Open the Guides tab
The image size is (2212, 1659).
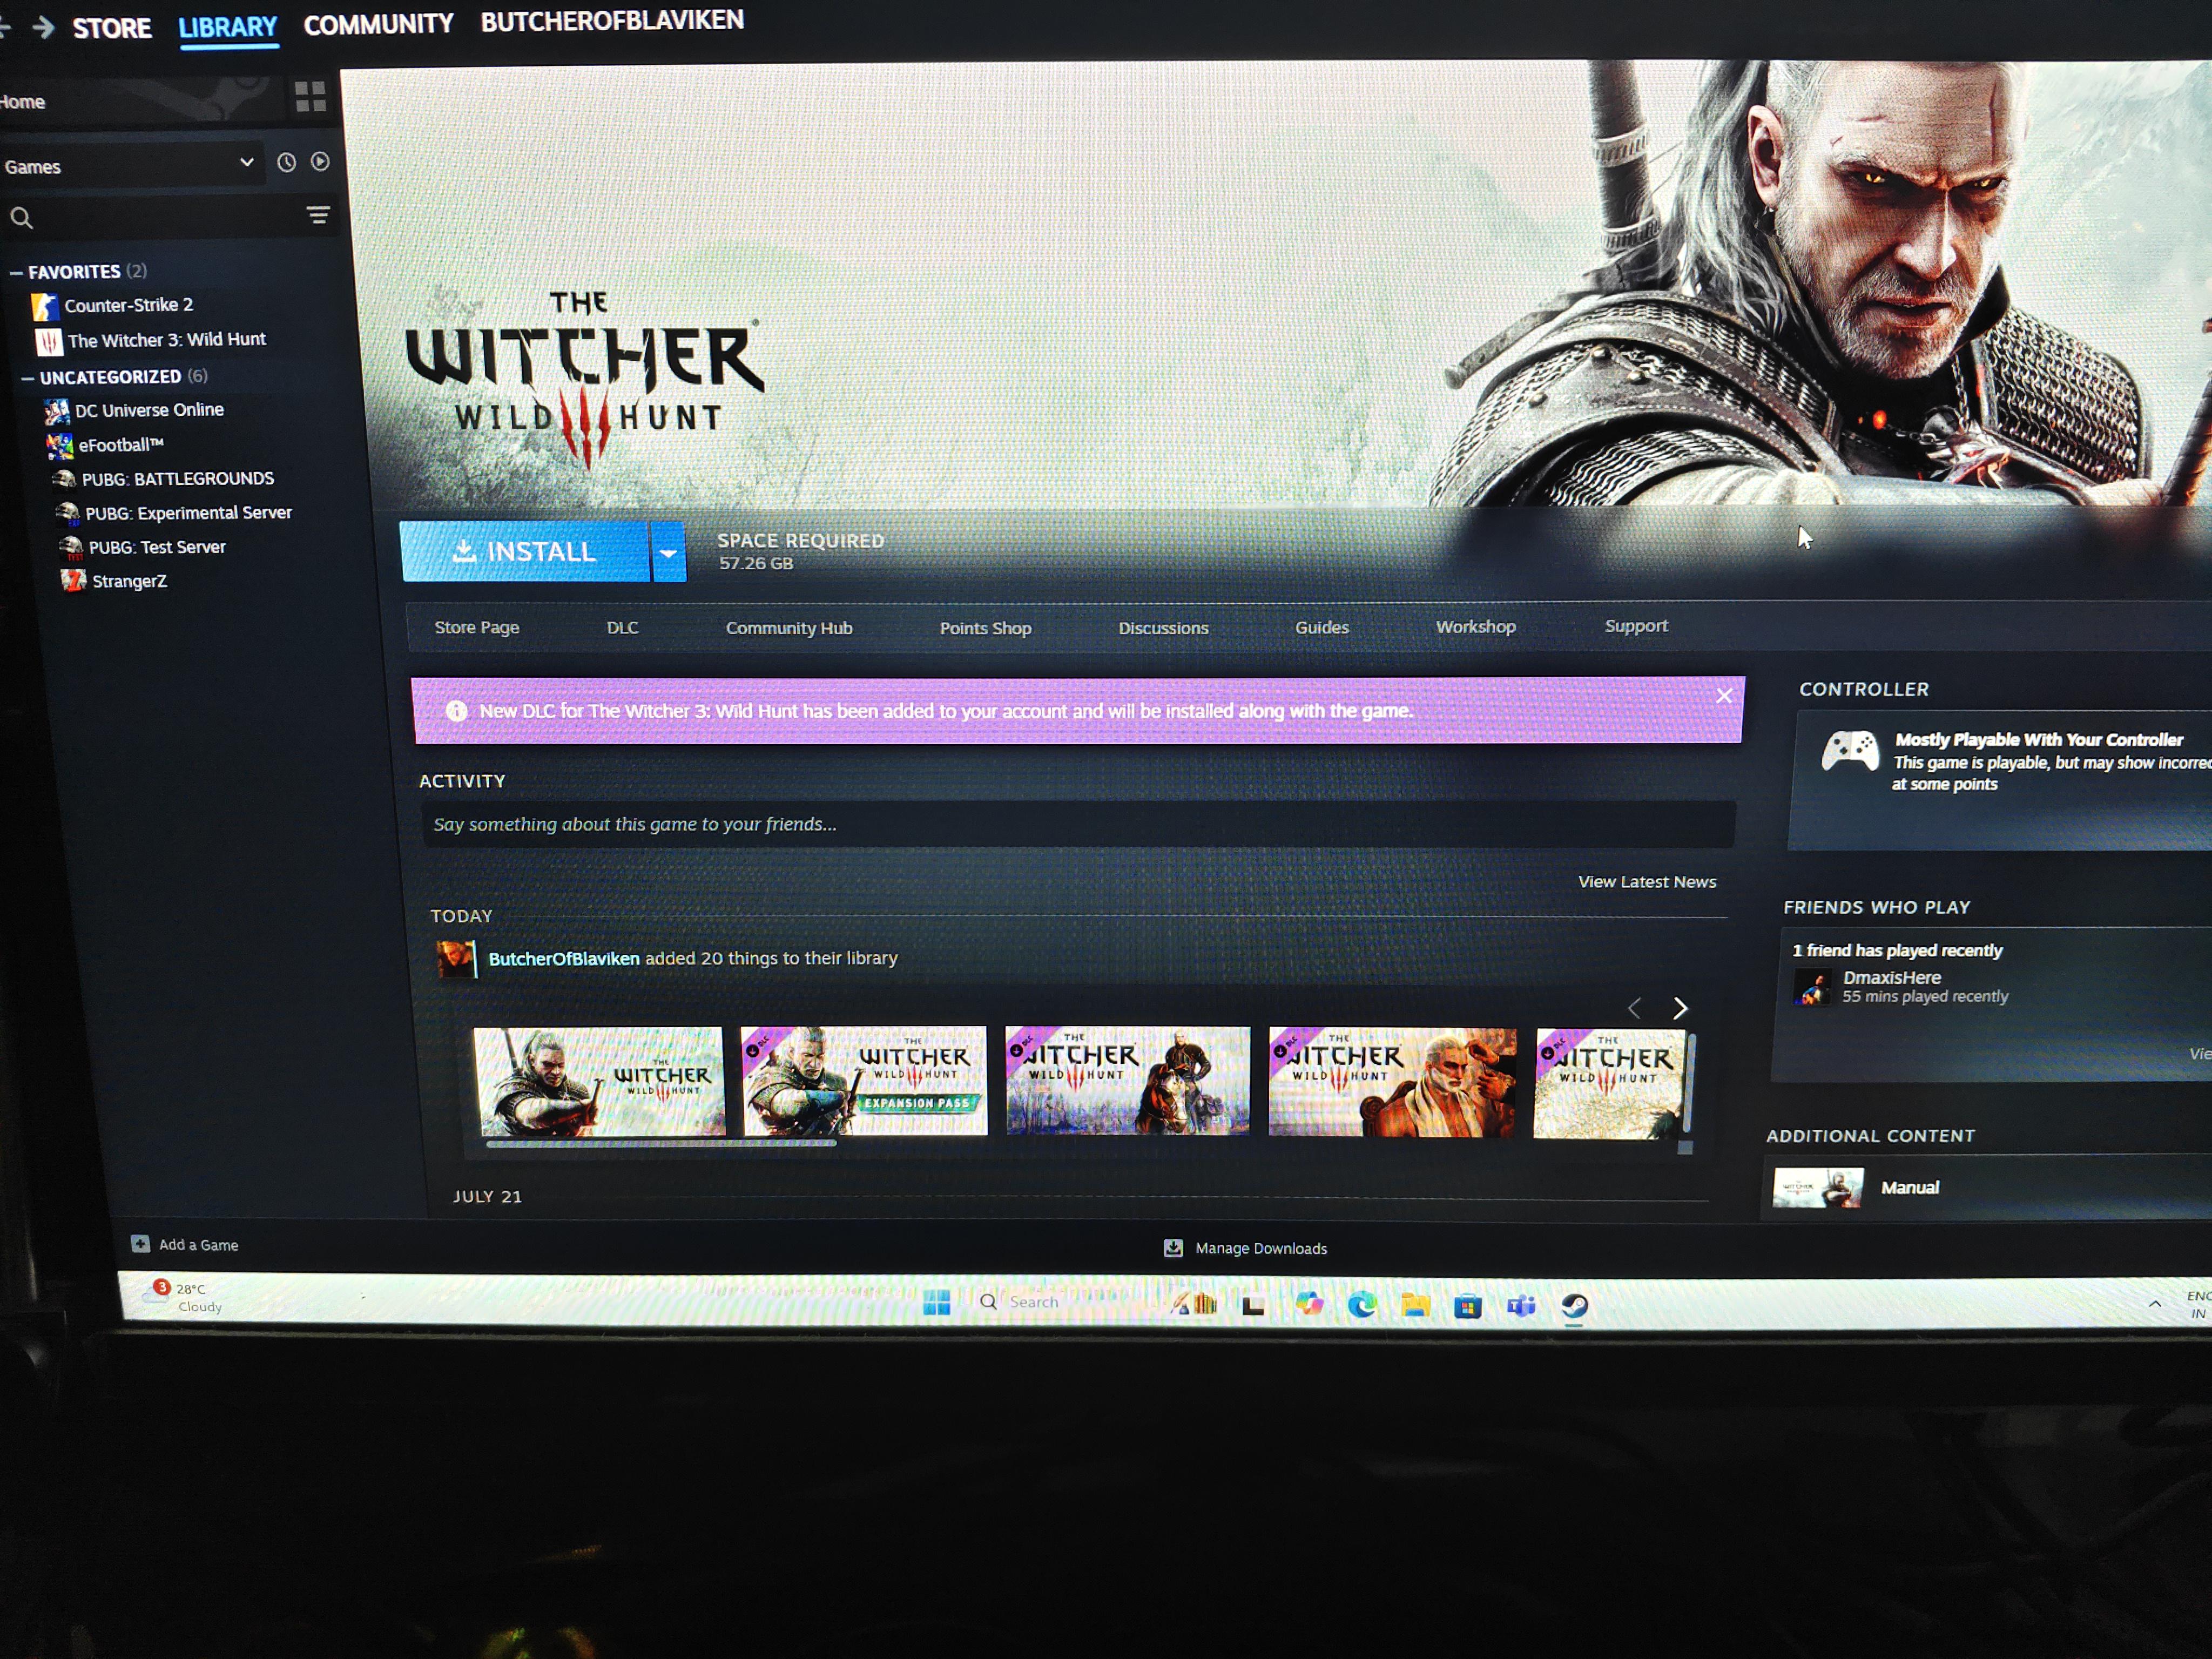click(1322, 627)
